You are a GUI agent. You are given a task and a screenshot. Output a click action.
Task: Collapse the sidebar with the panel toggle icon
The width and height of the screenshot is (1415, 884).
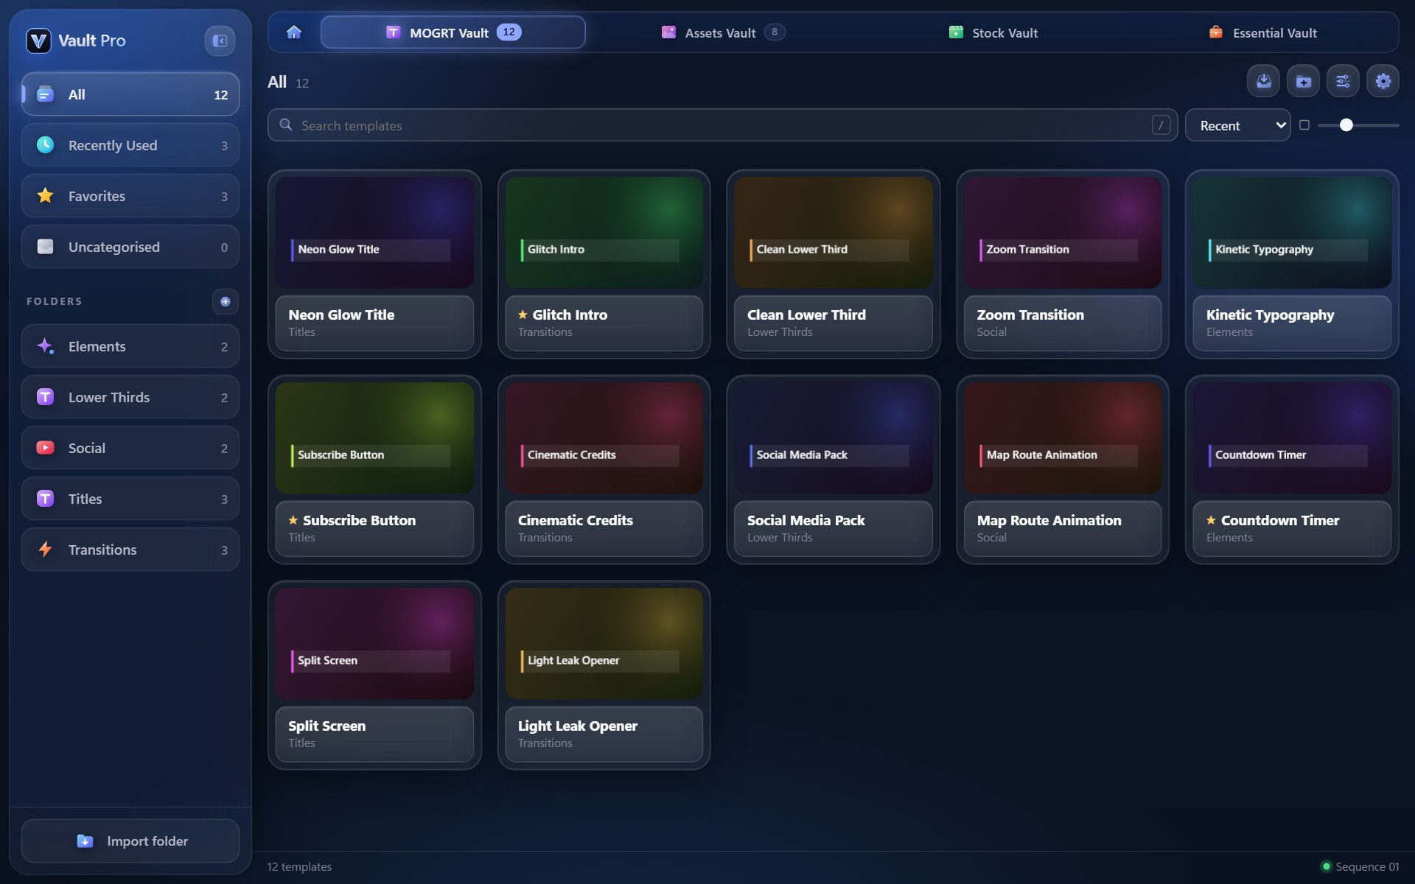tap(220, 41)
